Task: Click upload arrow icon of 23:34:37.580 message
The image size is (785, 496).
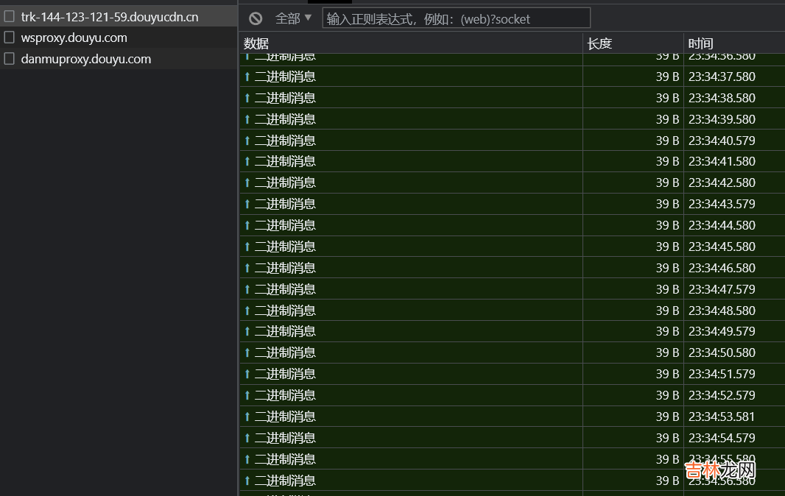Action: (x=247, y=77)
